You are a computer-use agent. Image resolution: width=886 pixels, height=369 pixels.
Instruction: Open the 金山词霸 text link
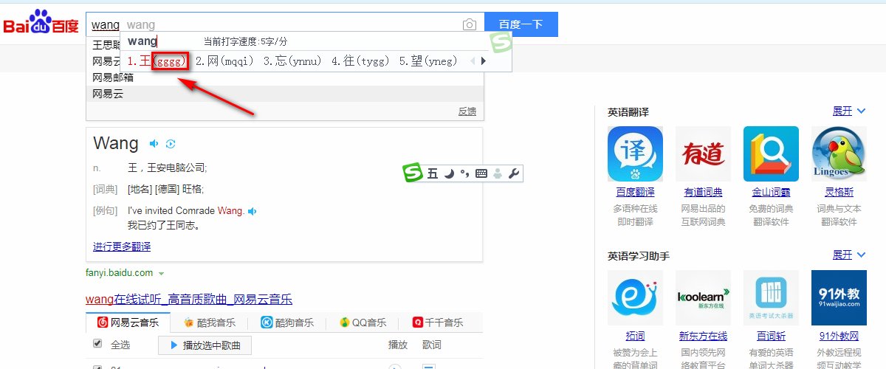(x=771, y=192)
